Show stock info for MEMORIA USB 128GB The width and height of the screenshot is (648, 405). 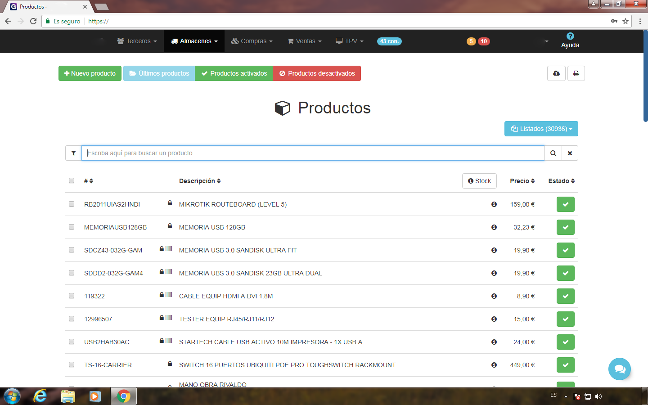tap(494, 227)
